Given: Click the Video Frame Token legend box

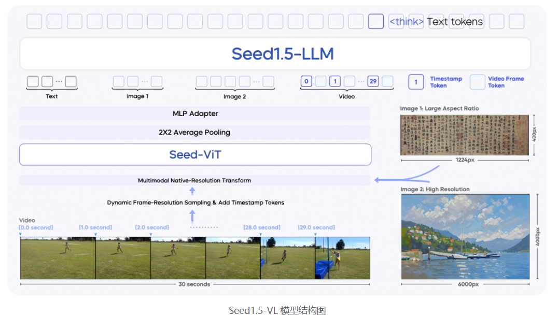Looking at the screenshot, I should coord(477,82).
